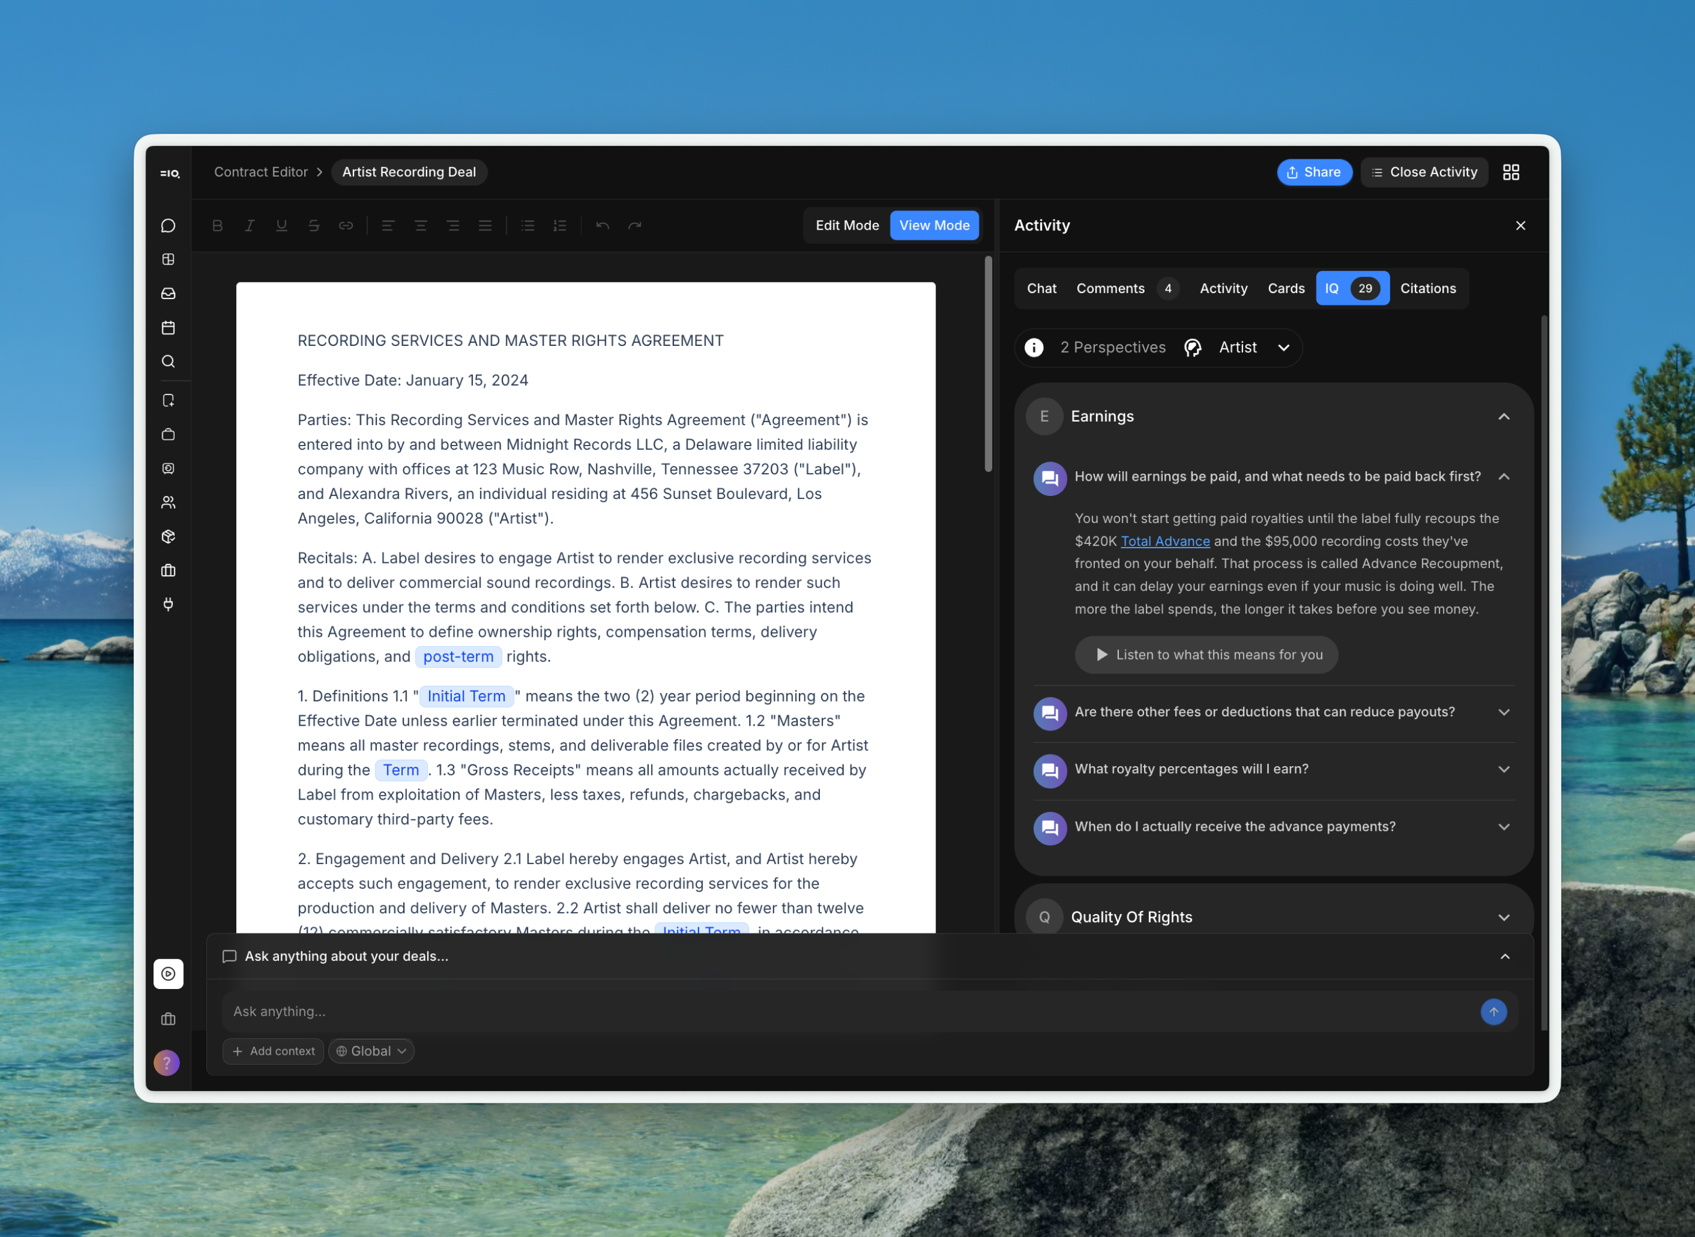Click the Bold formatting icon

pos(217,225)
